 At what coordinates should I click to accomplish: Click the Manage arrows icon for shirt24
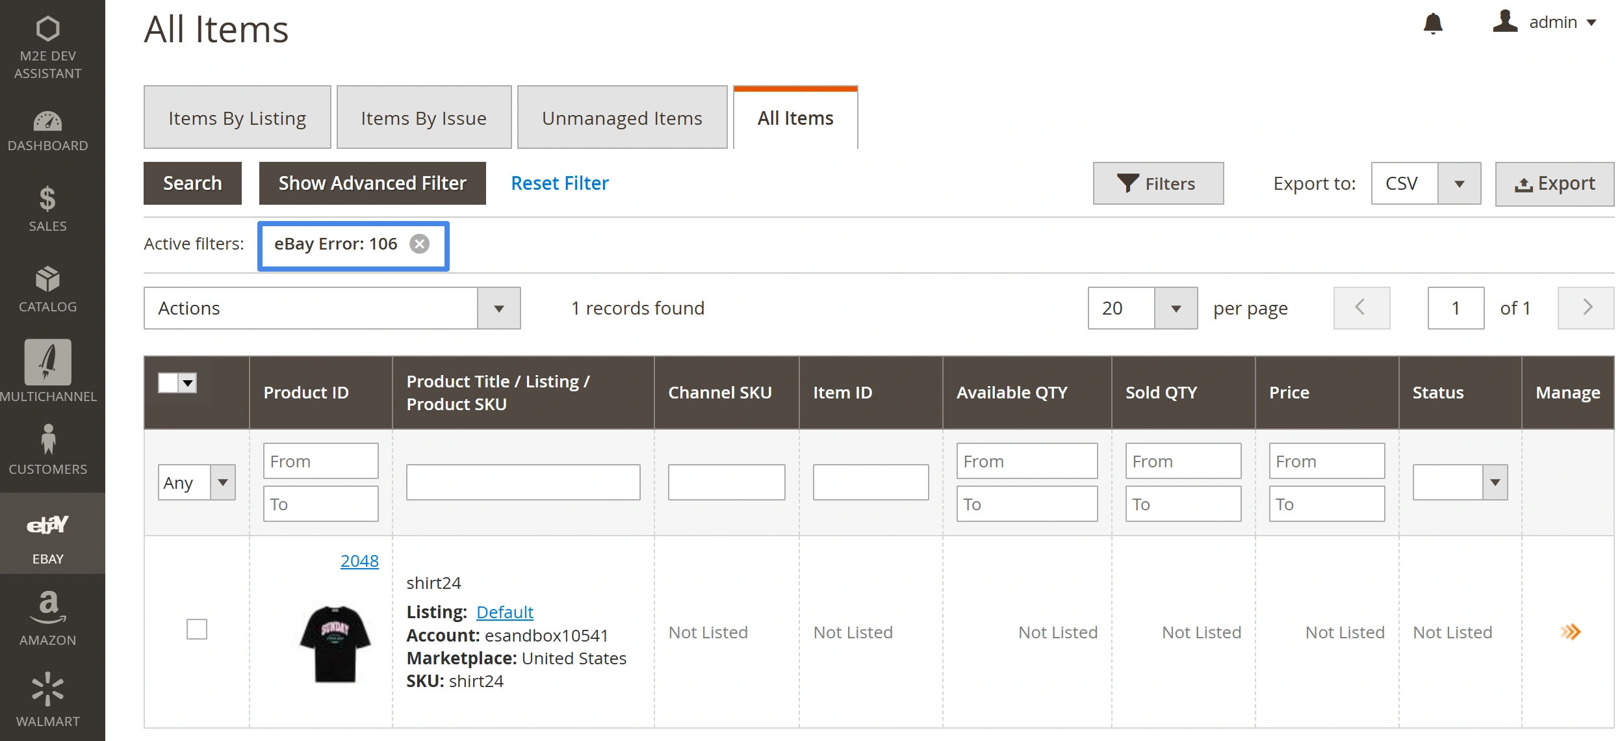tap(1570, 632)
